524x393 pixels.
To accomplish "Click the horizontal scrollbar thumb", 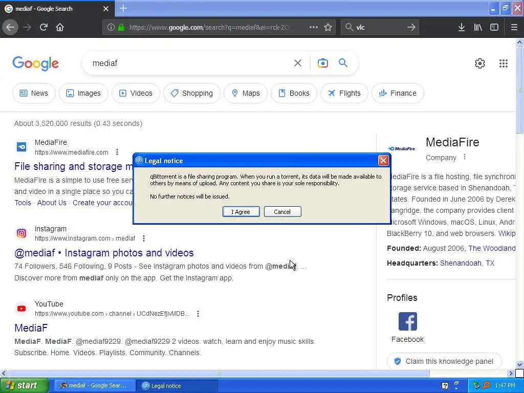I will point(219,373).
